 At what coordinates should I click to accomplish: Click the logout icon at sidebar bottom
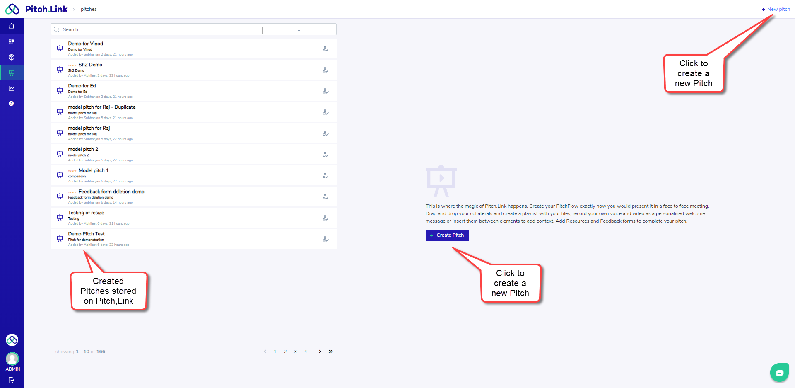coord(12,380)
